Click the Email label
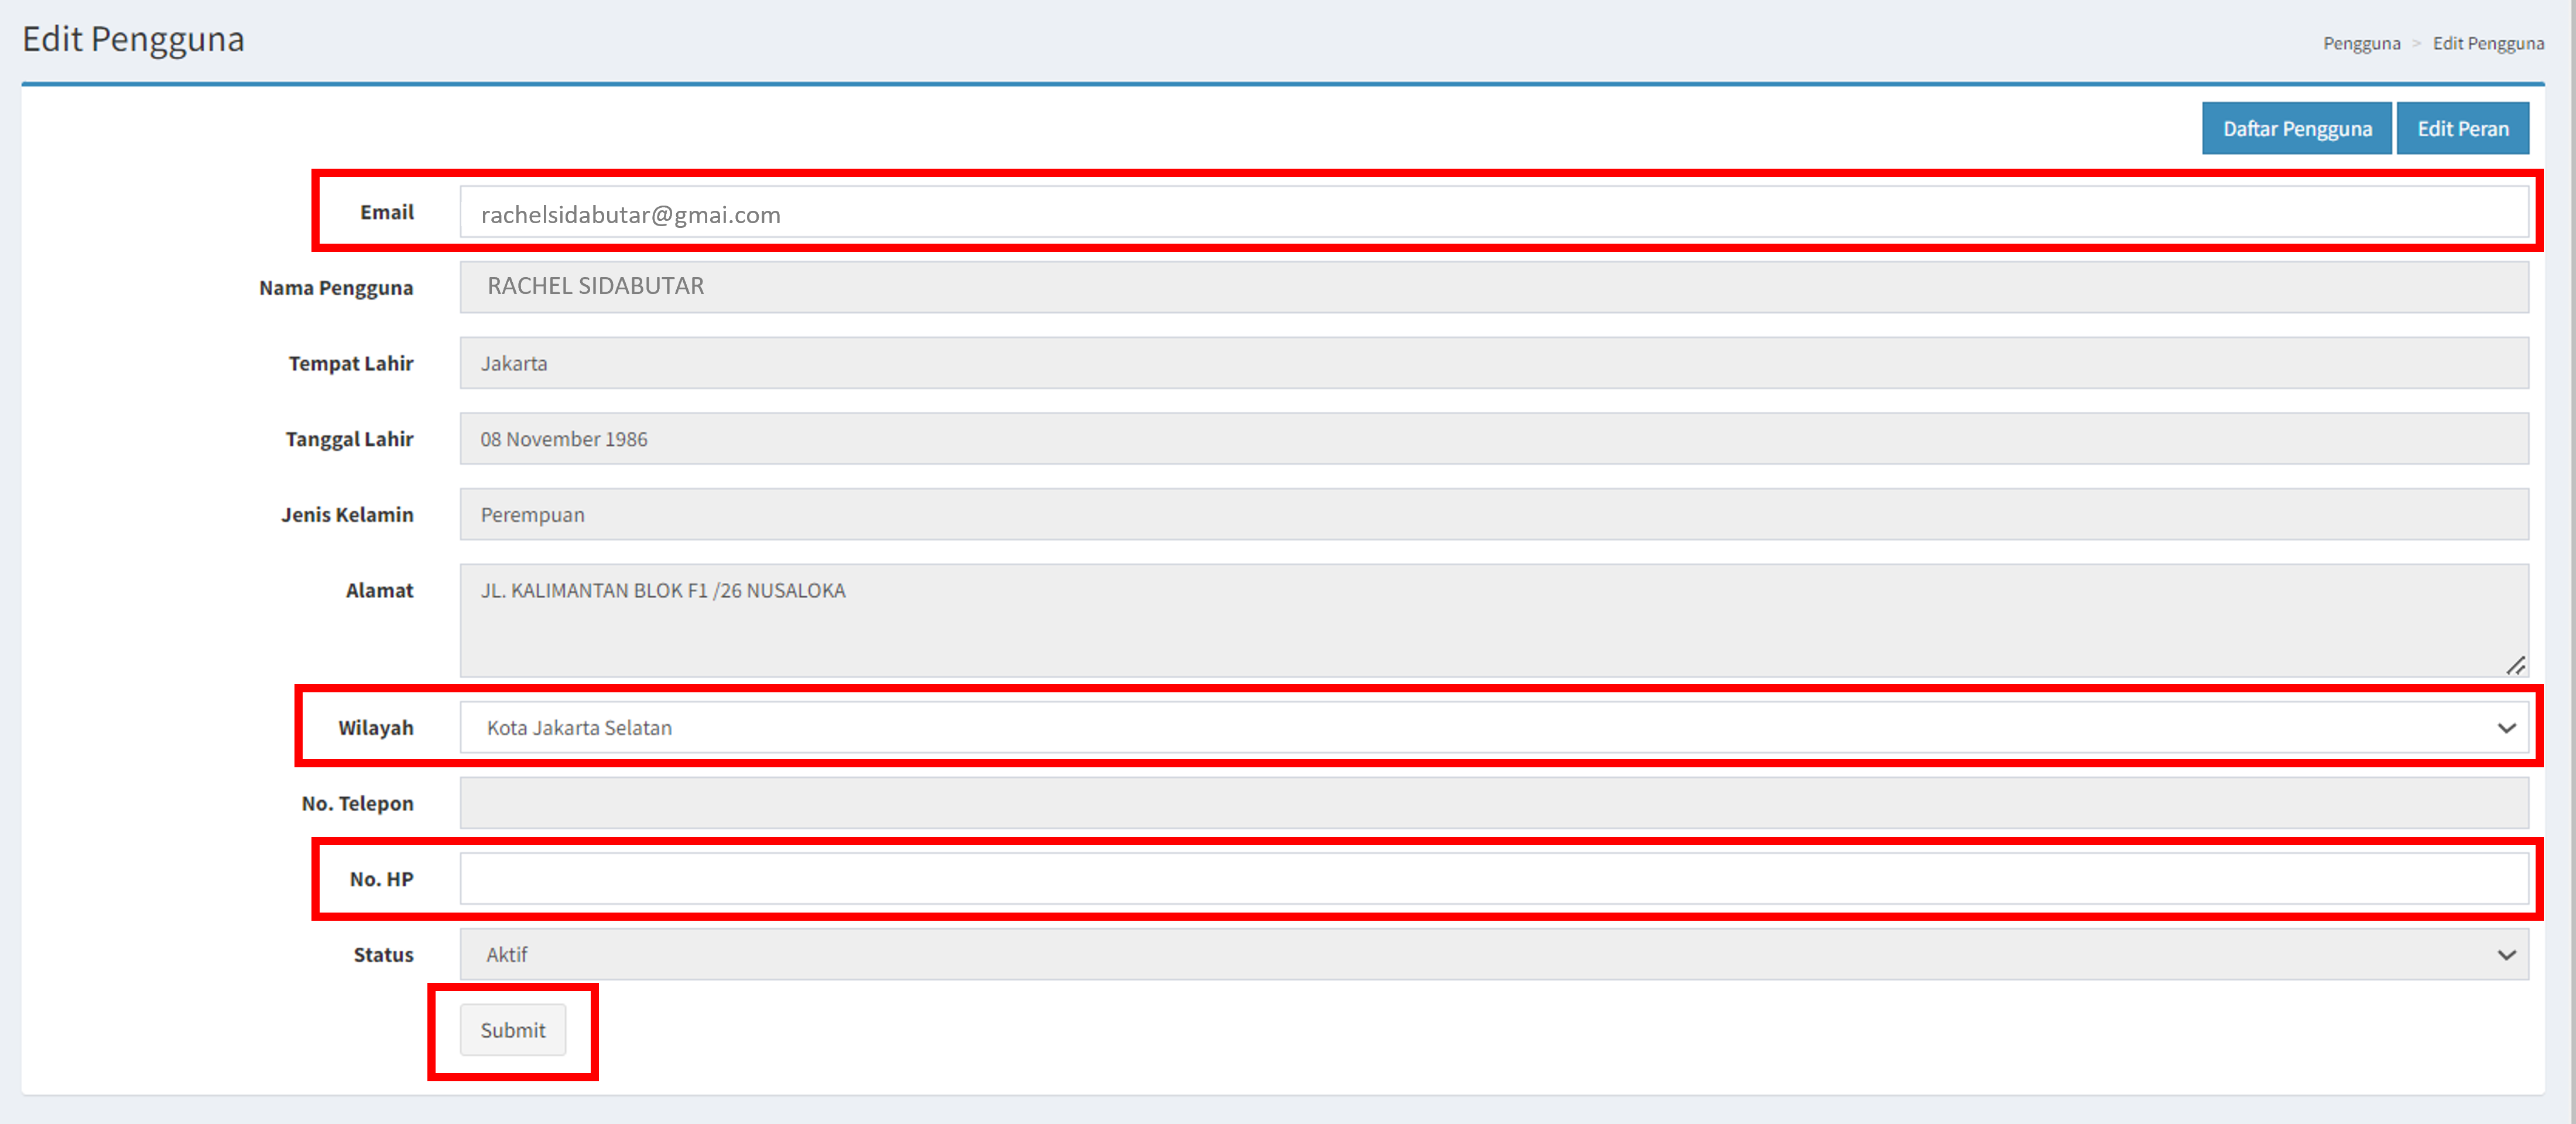Viewport: 2576px width, 1124px height. click(387, 212)
